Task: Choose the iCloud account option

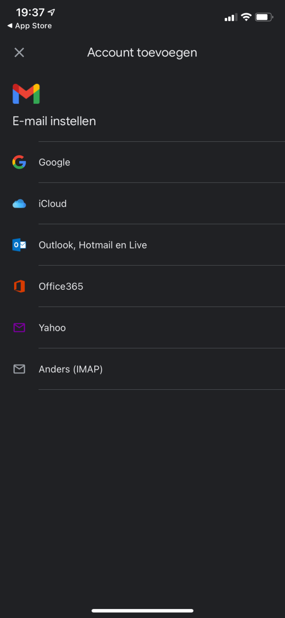Action: (53, 204)
